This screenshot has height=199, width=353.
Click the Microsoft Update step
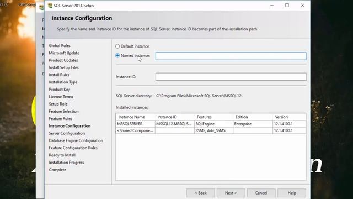[x=64, y=53]
